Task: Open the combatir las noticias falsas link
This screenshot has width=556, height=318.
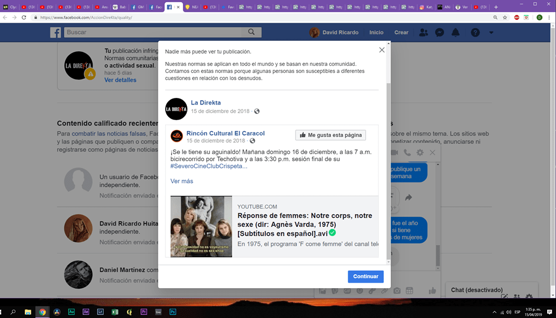Action: [x=109, y=134]
